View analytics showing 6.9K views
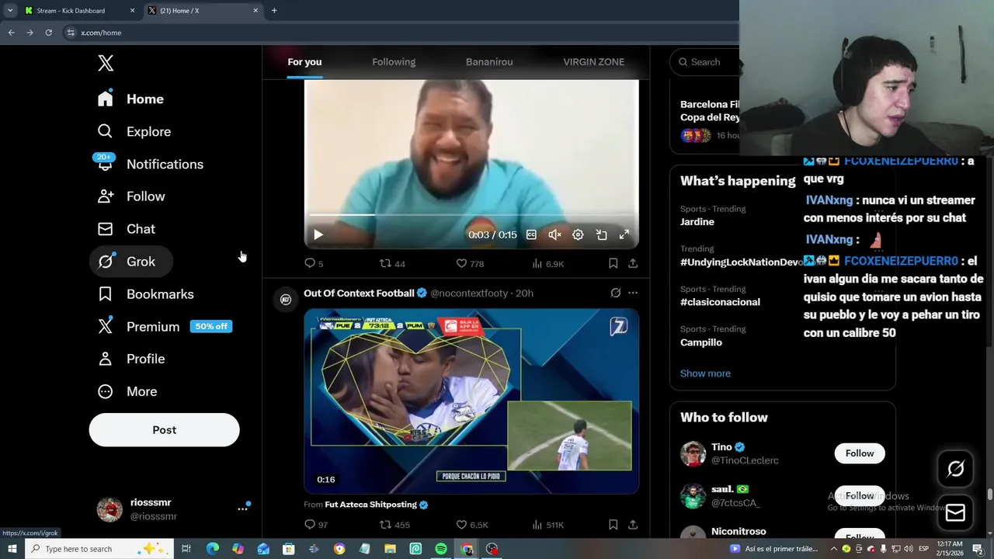Viewport: 994px width, 559px height. click(548, 264)
